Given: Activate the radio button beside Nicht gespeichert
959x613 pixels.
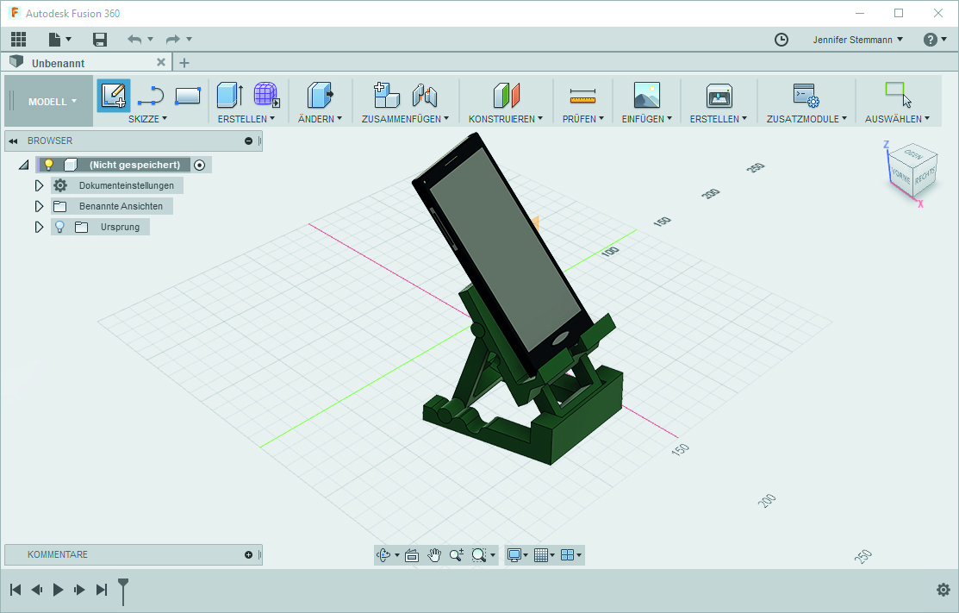Looking at the screenshot, I should 200,165.
